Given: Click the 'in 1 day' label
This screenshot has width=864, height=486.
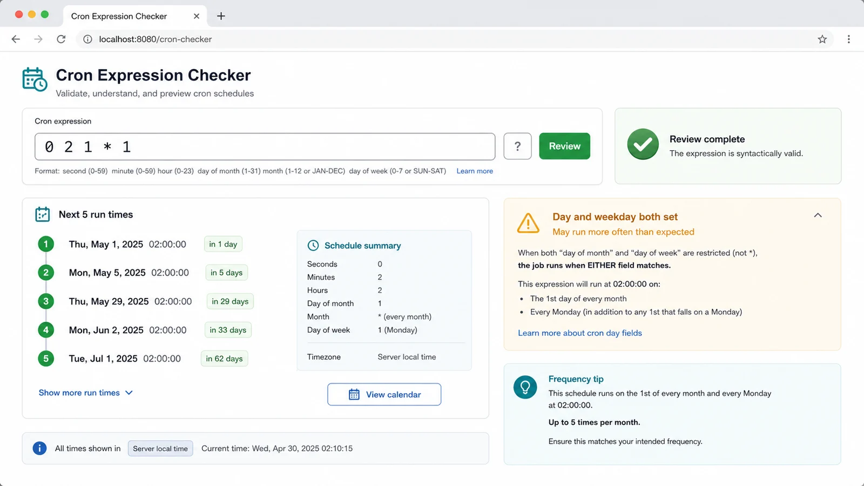Looking at the screenshot, I should (223, 244).
